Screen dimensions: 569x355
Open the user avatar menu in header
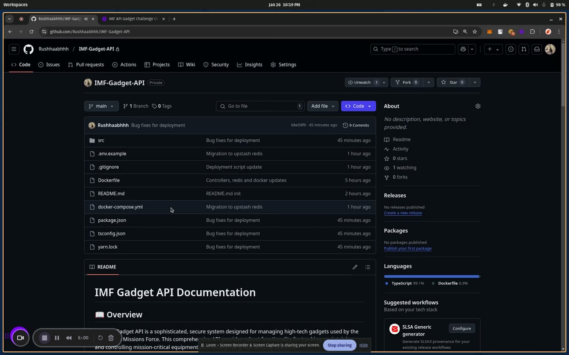pos(550,49)
